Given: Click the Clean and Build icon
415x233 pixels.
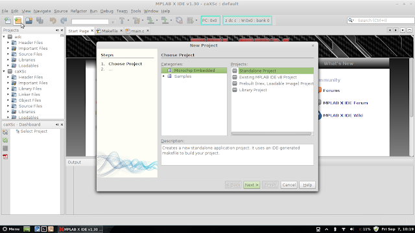Looking at the screenshot, I should pyautogui.click(x=137, y=20).
